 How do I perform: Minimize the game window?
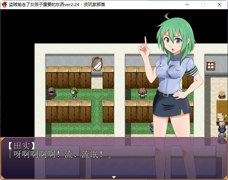186,5
